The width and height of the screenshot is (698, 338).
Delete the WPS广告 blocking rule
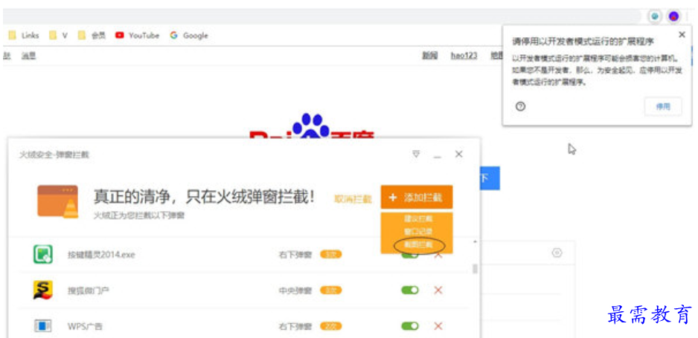(x=438, y=326)
